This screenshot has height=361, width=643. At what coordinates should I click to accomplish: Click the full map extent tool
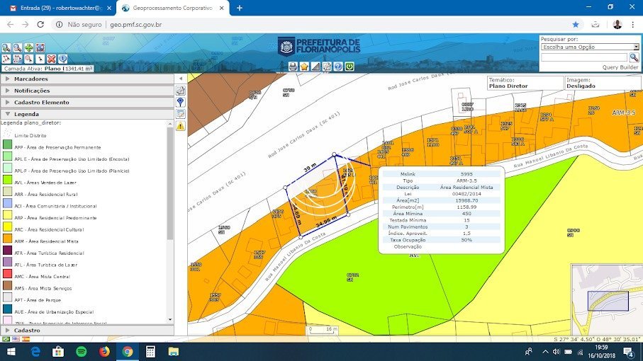pyautogui.click(x=40, y=48)
